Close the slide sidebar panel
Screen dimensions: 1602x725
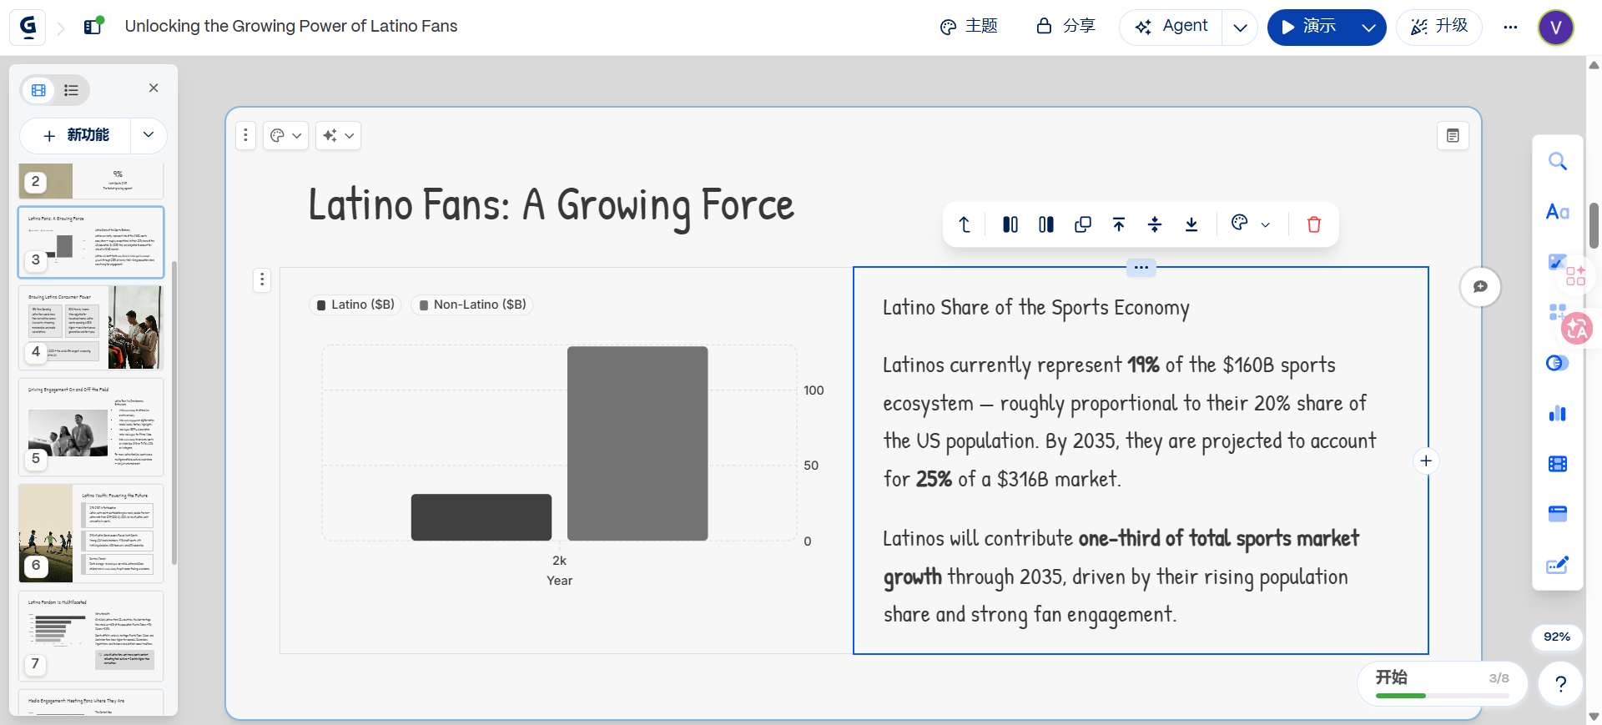coord(154,88)
